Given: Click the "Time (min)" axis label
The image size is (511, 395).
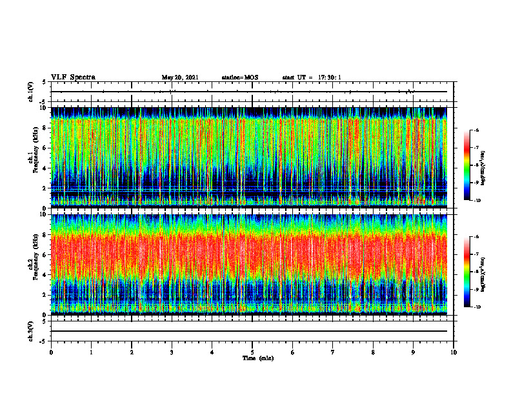Looking at the screenshot, I should (x=258, y=358).
